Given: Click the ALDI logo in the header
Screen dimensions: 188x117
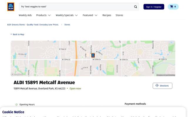Looking at the screenshot, I should pos(11,7).
